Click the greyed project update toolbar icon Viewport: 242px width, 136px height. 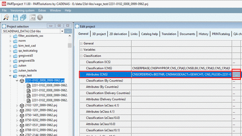[x=32, y=18]
